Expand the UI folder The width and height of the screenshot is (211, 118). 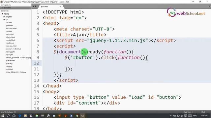coord(4,20)
